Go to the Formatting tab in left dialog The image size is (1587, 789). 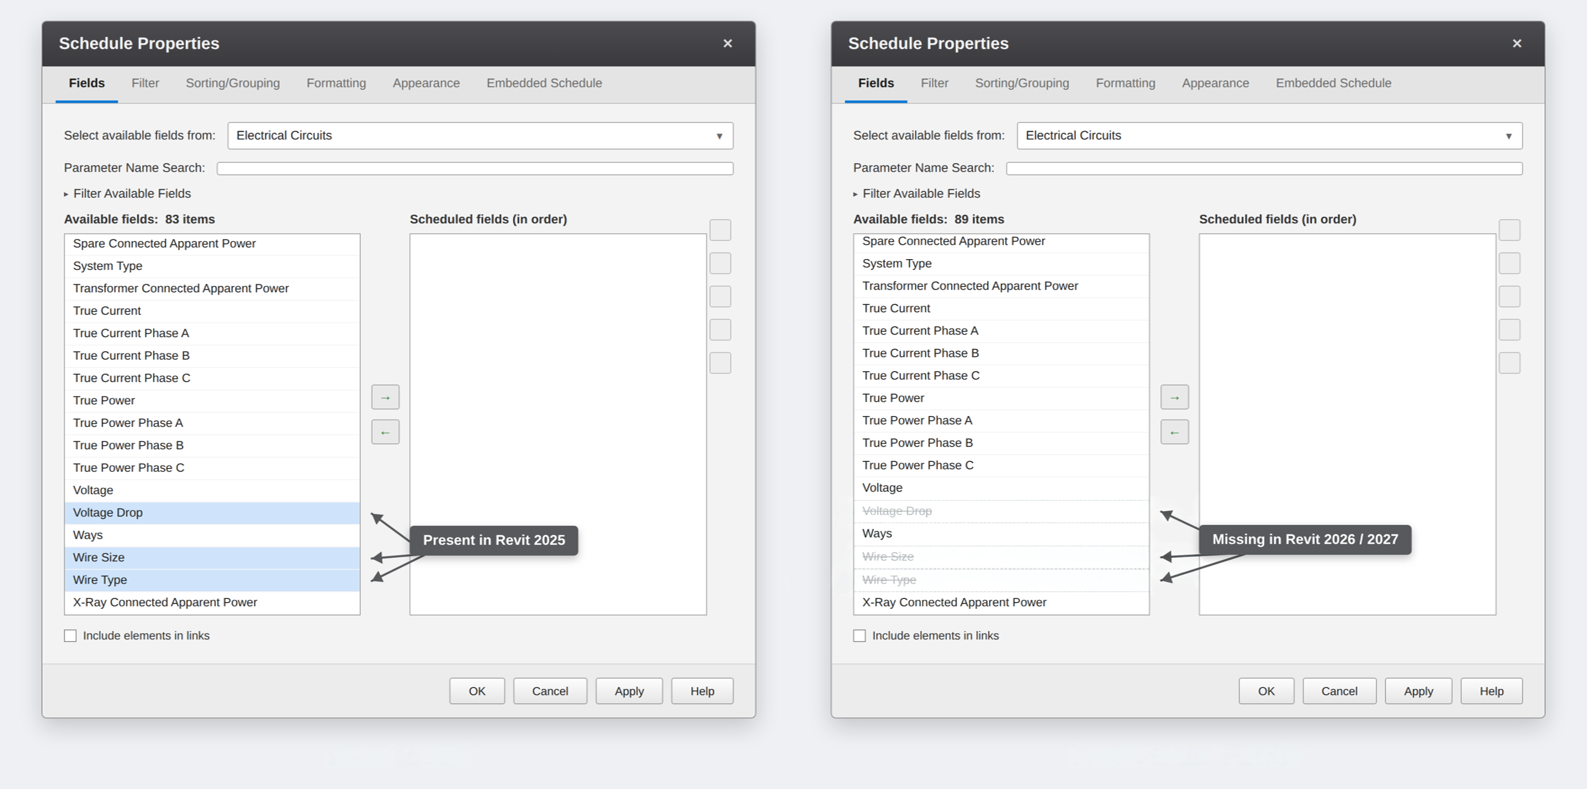337,83
